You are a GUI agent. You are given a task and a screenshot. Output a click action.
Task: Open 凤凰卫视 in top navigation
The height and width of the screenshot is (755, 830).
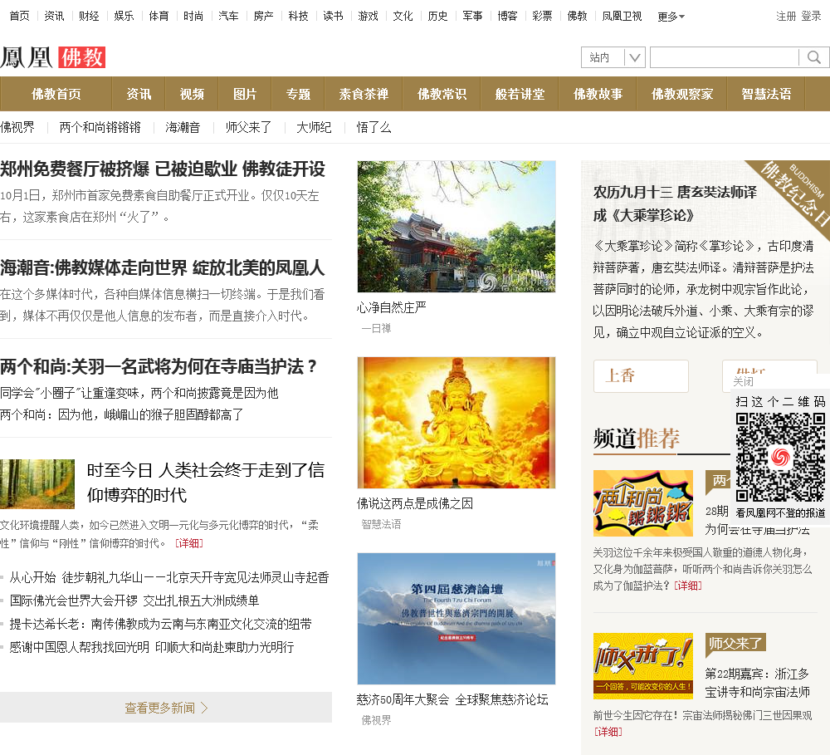tap(622, 17)
